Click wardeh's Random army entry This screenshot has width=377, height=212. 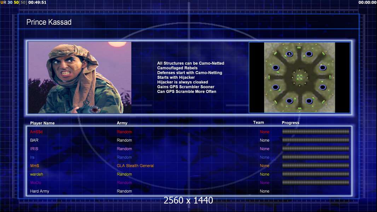point(124,174)
